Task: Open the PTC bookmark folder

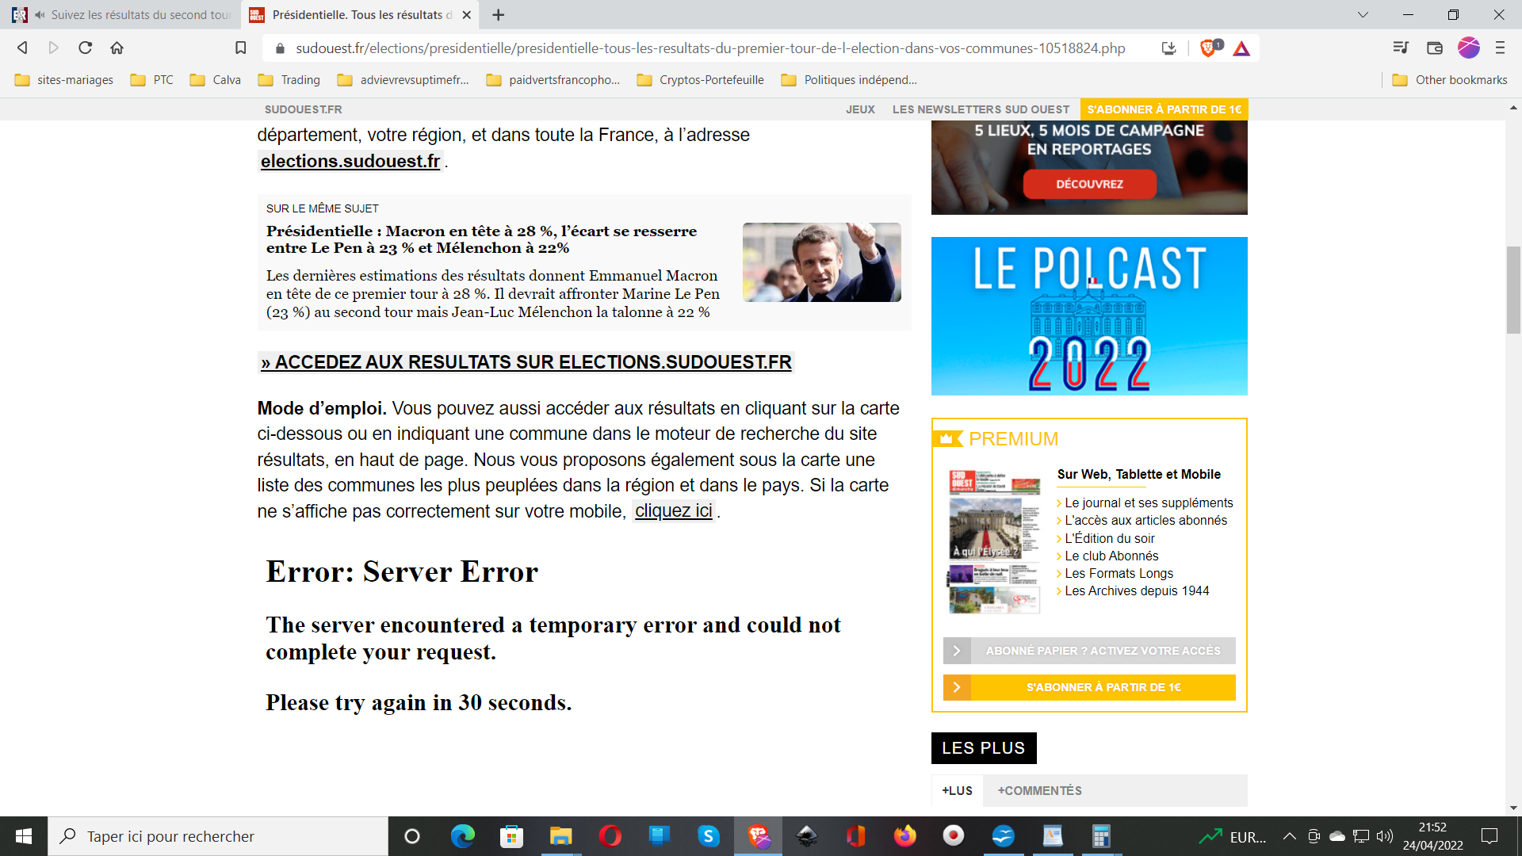Action: coord(152,80)
